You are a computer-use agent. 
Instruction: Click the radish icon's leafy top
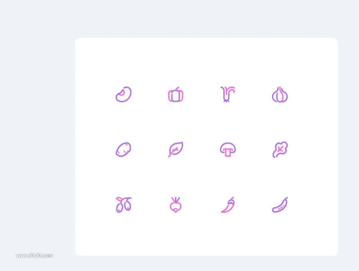click(x=176, y=199)
